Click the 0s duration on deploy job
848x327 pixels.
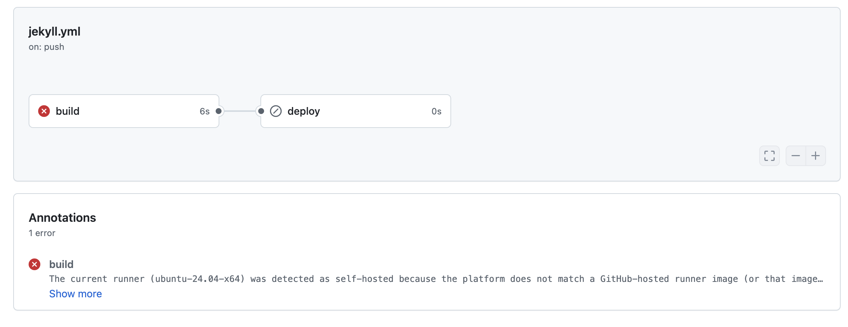pos(436,111)
